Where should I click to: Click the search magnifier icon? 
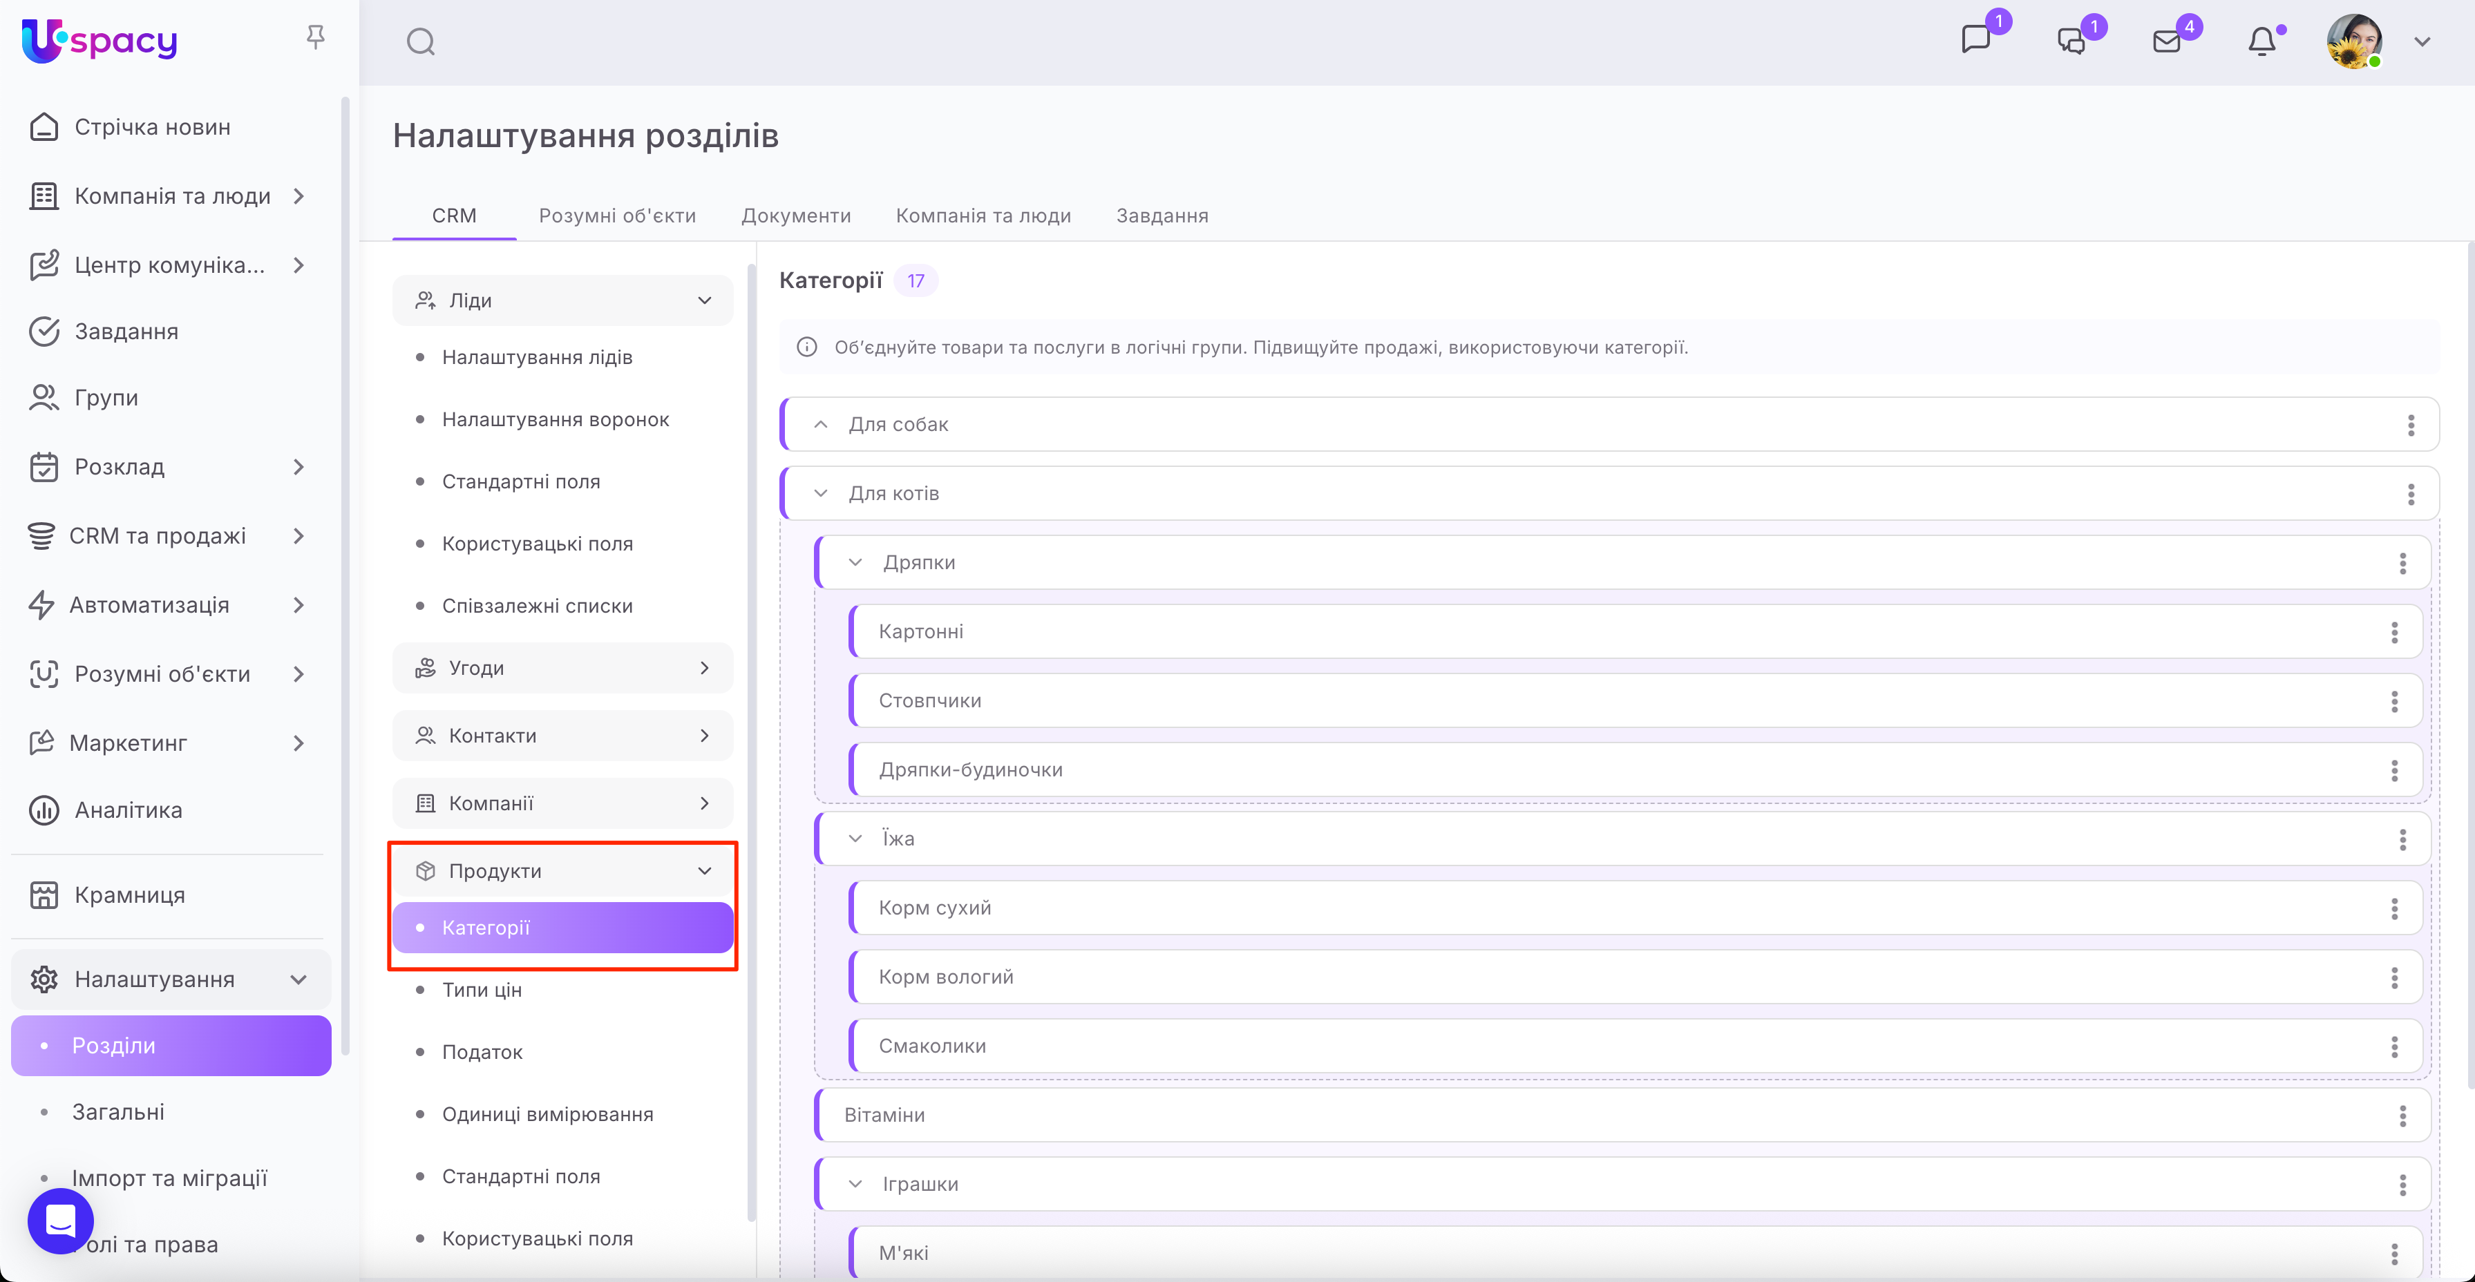420,42
